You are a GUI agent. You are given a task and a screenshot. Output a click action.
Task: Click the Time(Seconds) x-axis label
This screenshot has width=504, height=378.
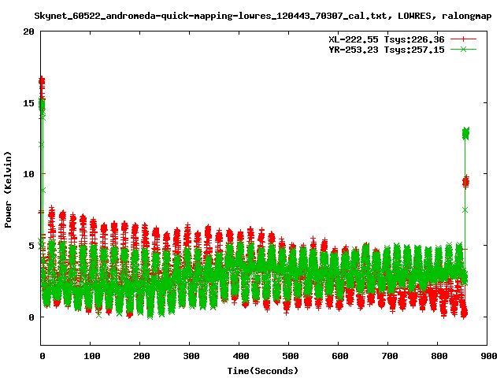coord(262,371)
